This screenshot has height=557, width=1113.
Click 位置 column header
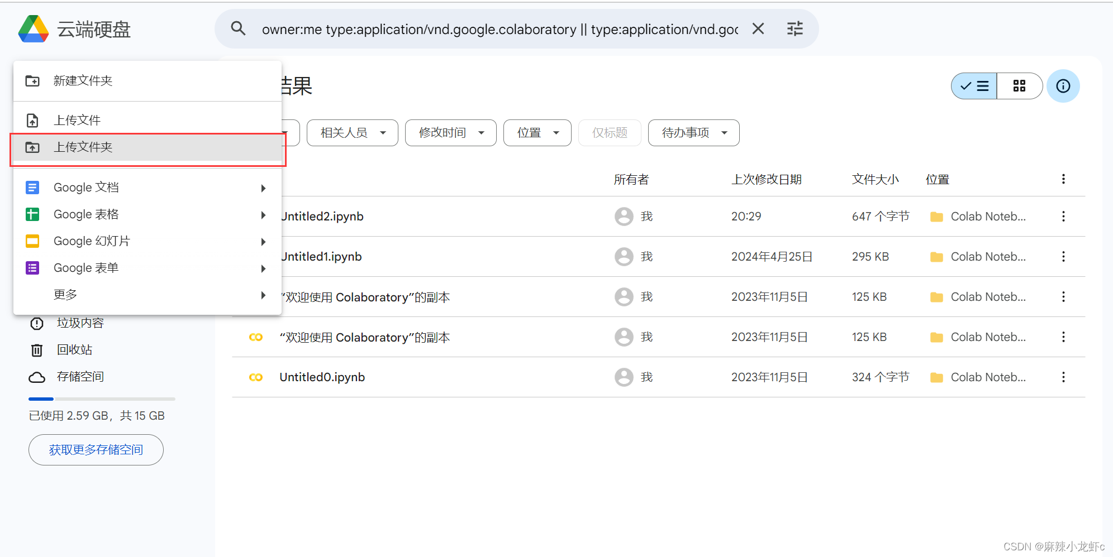[938, 180]
